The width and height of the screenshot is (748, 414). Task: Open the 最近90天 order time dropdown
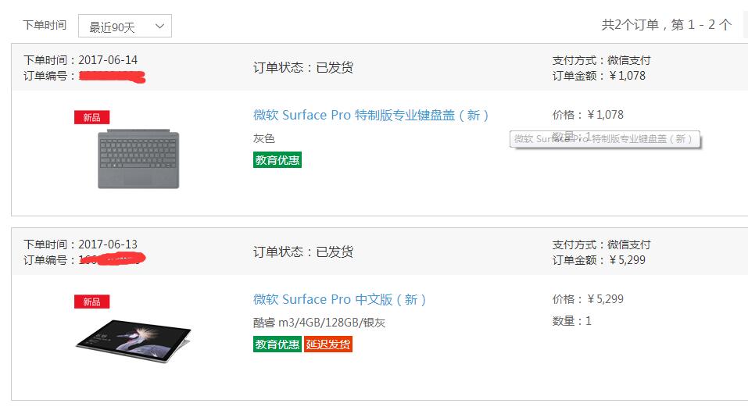(125, 27)
